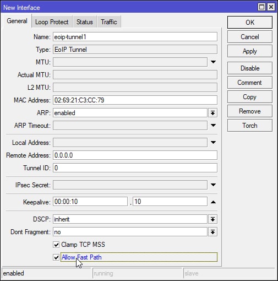Click the New Interface title text
Viewport: 278px width, 281px height.
click(x=21, y=8)
